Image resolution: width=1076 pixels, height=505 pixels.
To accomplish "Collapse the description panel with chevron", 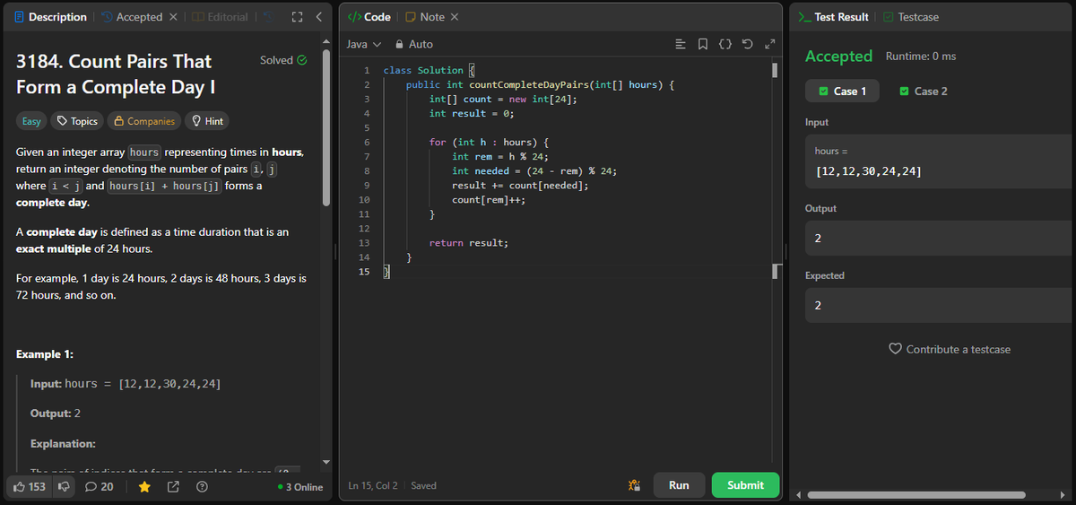I will pos(318,17).
